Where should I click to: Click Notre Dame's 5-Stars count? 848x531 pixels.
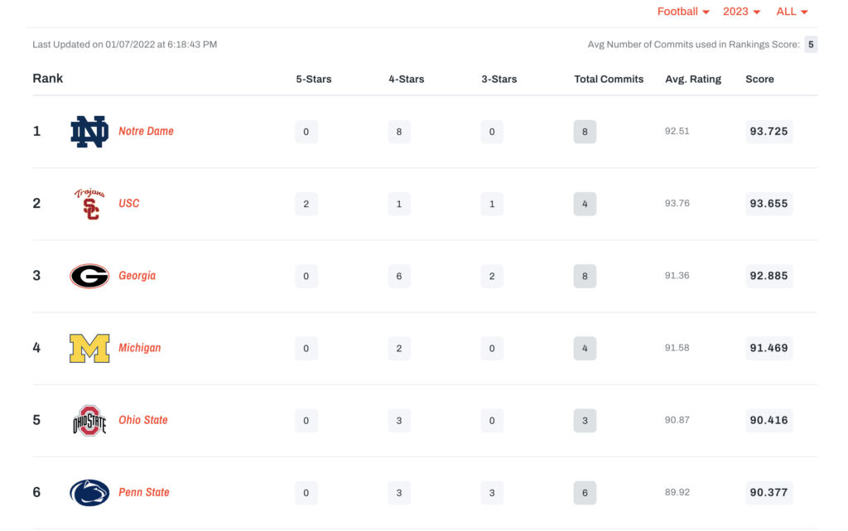tap(306, 132)
